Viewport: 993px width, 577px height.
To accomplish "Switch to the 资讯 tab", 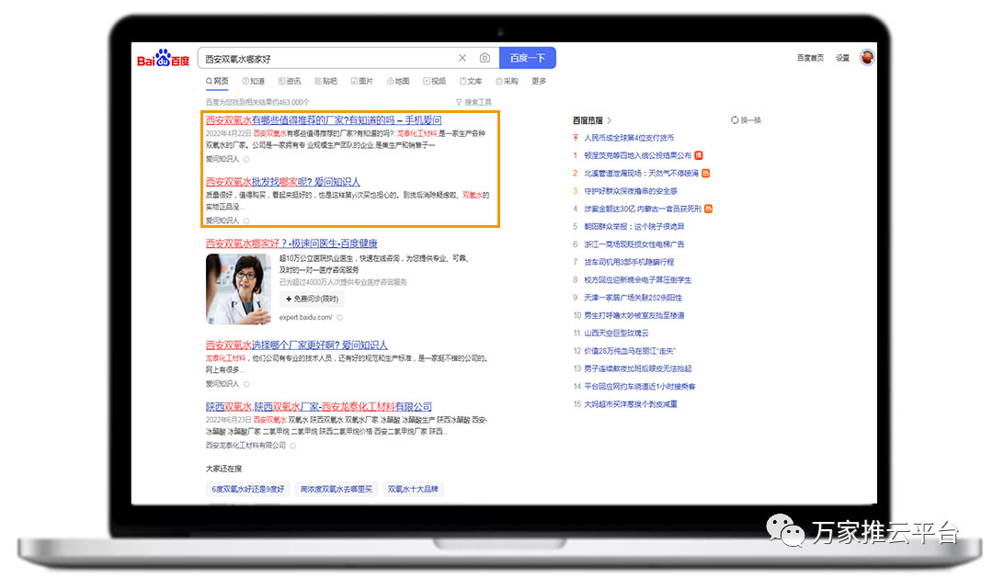I will (289, 82).
